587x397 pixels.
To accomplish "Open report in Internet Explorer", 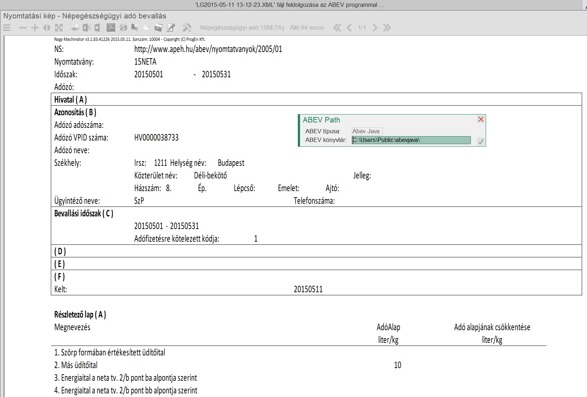I will pos(123,28).
